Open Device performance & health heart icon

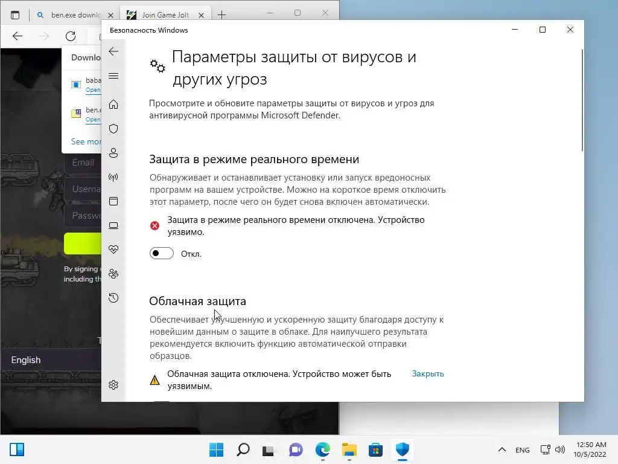(x=113, y=250)
